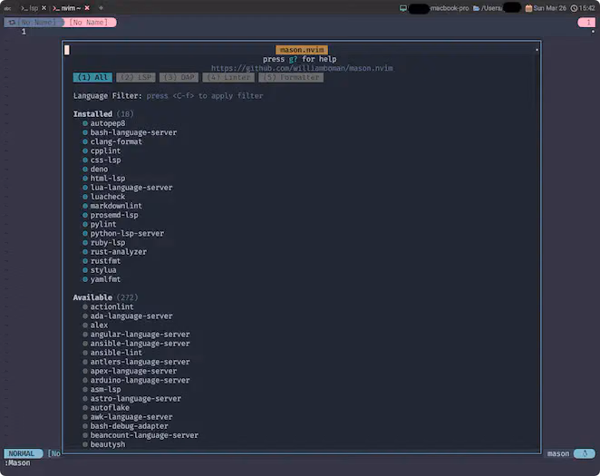The width and height of the screenshot is (600, 476).
Task: Select installed package pylint
Action: click(x=103, y=224)
